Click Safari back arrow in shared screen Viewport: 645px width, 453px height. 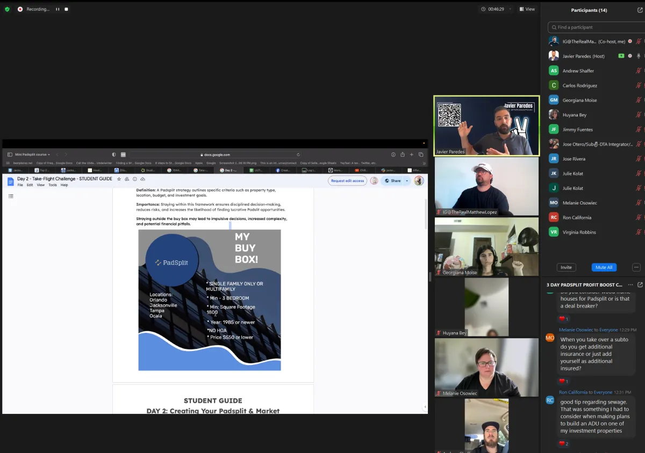[x=57, y=155]
